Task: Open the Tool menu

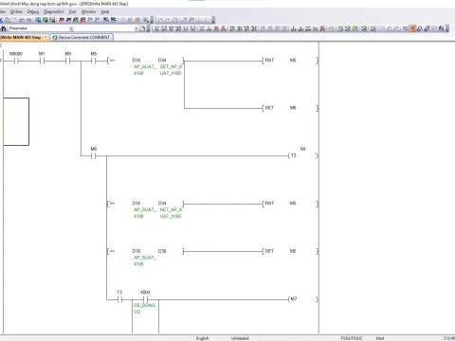Action: [x=72, y=11]
